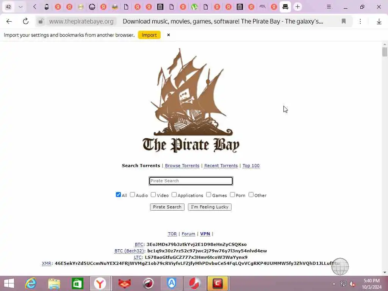Enable the Video checkbox
Screen dimensions: 388x291
tap(153, 195)
